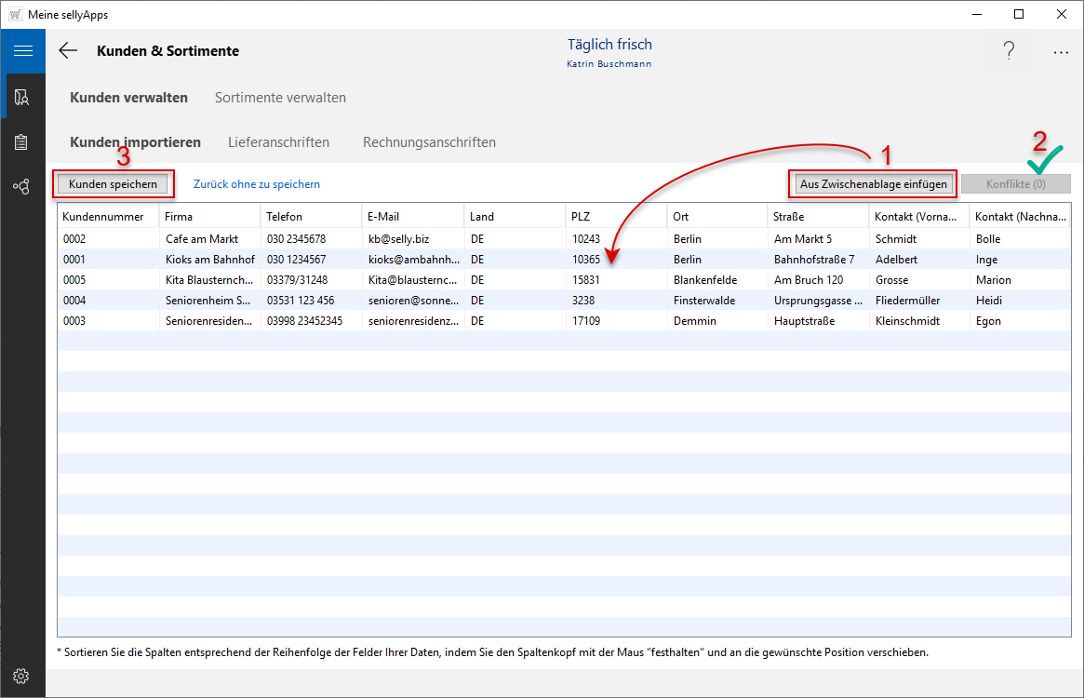1084x698 pixels.
Task: Open the clipboard orders sidebar icon
Action: (x=22, y=141)
